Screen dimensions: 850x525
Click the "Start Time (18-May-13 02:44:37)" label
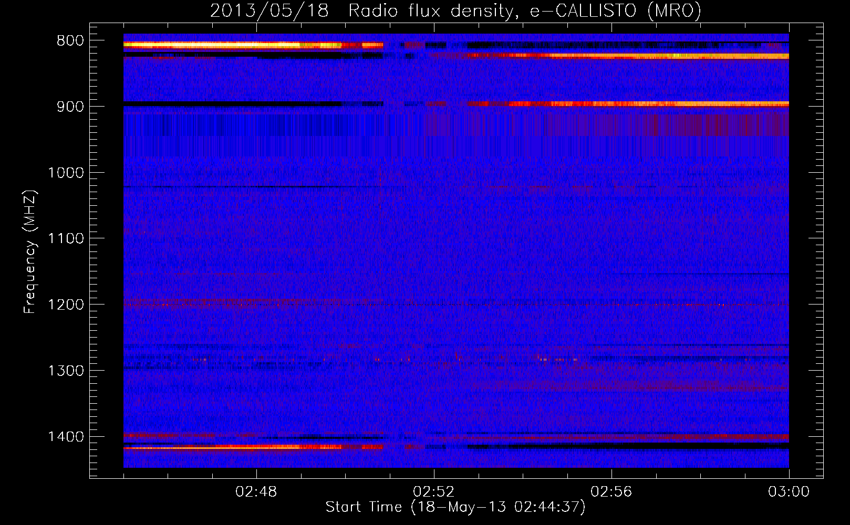click(455, 507)
